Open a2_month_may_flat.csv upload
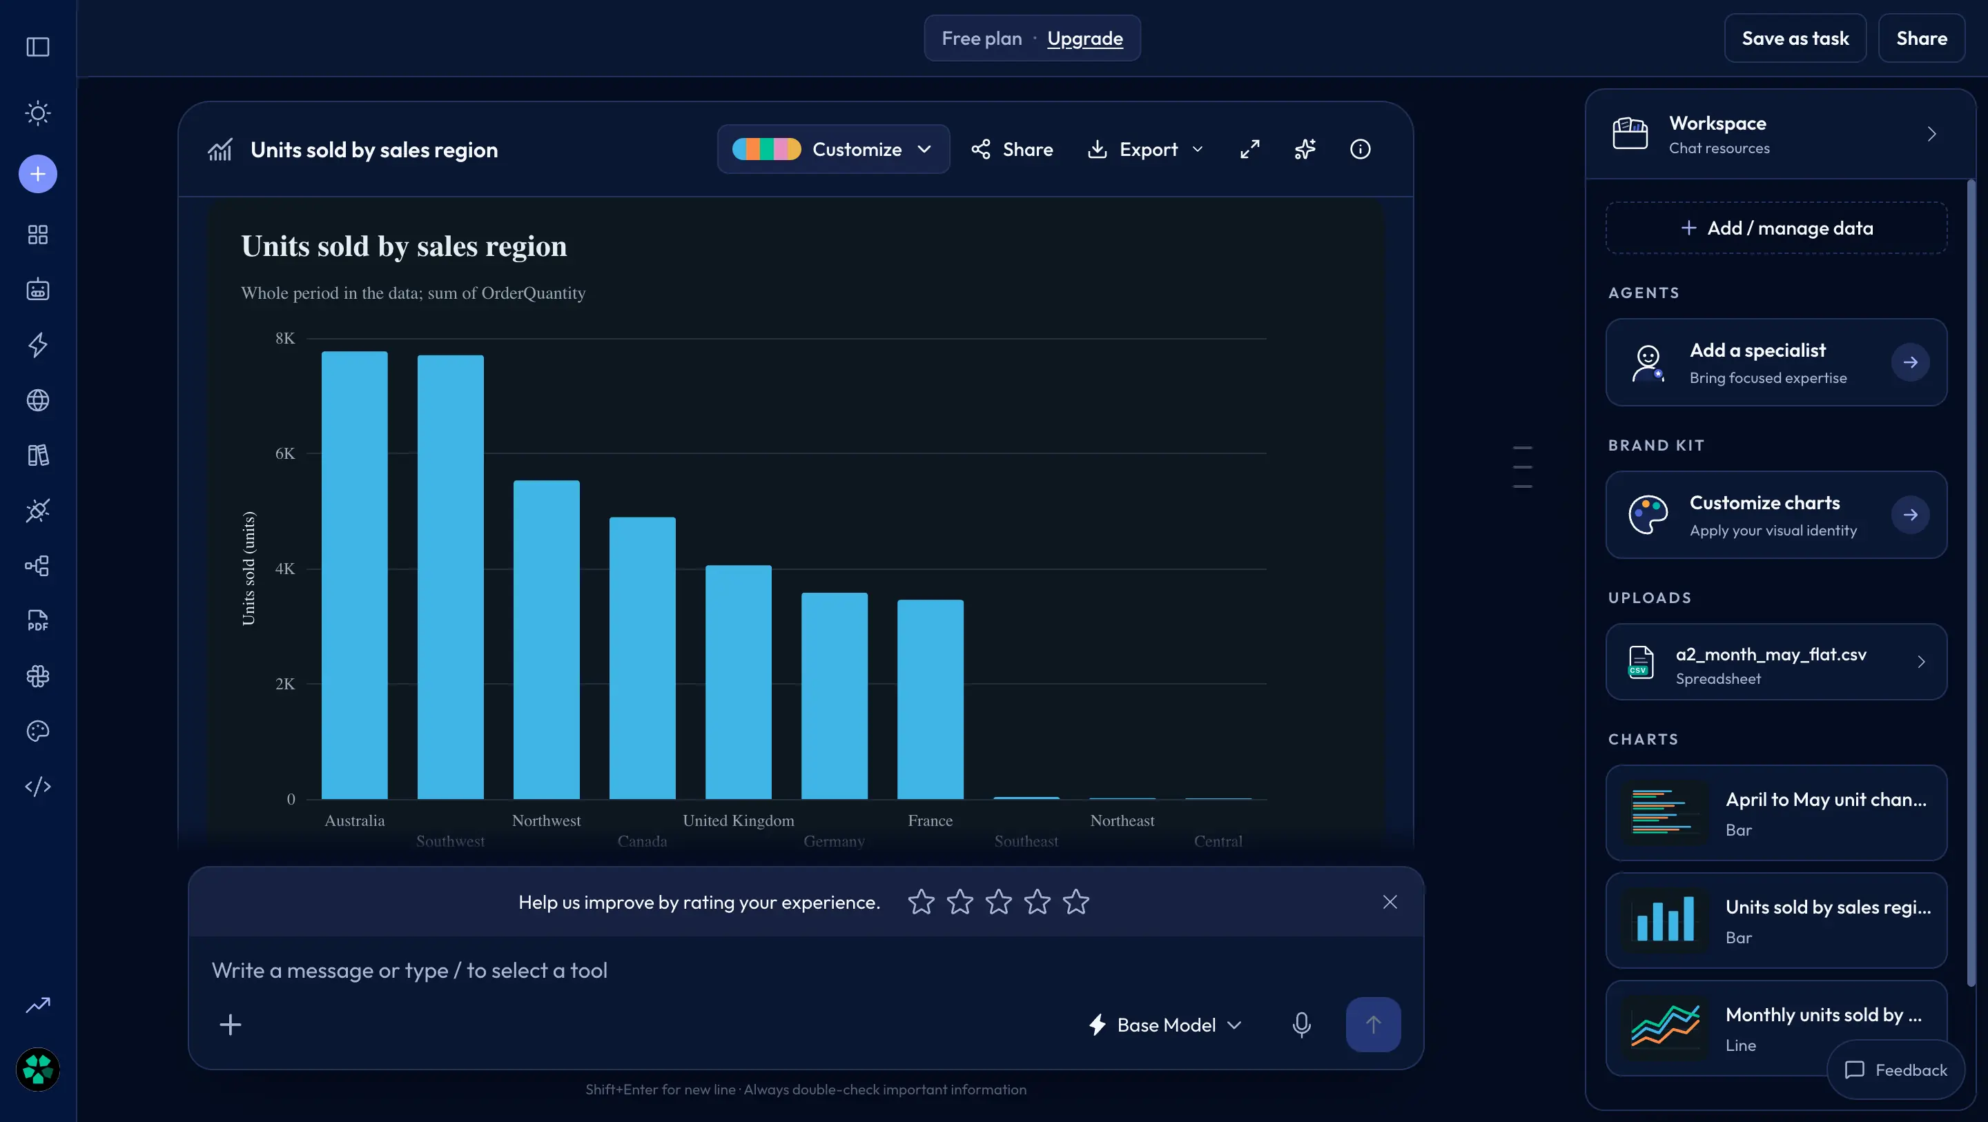The width and height of the screenshot is (1988, 1122). 1776,662
